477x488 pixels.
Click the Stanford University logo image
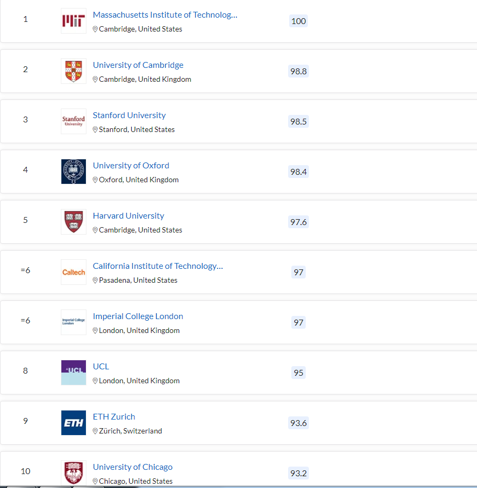74,121
